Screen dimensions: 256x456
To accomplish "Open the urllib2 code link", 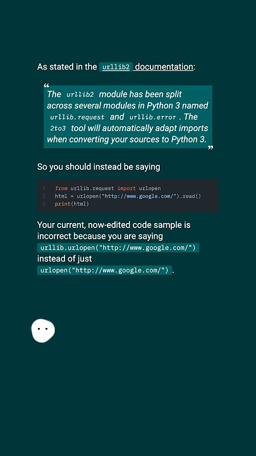I will [x=116, y=67].
